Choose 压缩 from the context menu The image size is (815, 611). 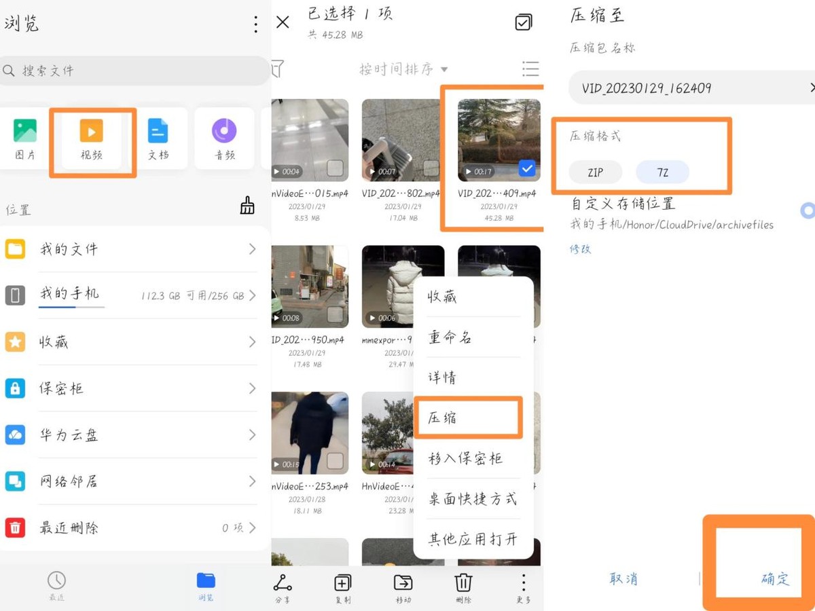click(x=467, y=418)
